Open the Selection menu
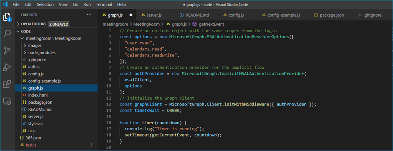The height and width of the screenshot is (151, 393). tap(45, 4)
